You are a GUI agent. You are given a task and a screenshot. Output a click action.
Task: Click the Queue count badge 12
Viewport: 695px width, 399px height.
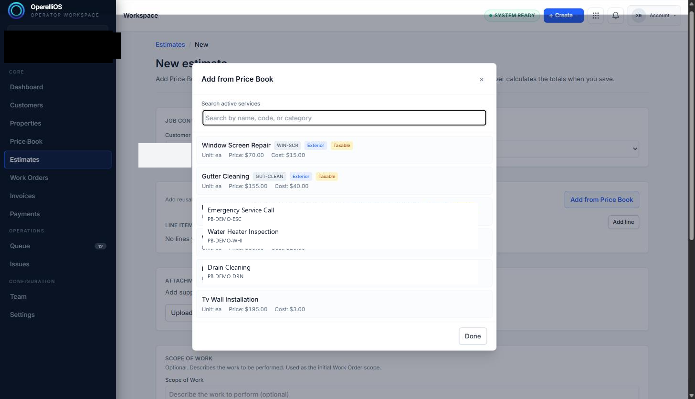point(100,246)
